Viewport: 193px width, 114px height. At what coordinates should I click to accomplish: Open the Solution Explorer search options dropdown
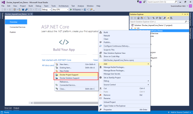188,22
